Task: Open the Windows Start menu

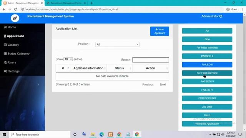Action: [x=4, y=135]
